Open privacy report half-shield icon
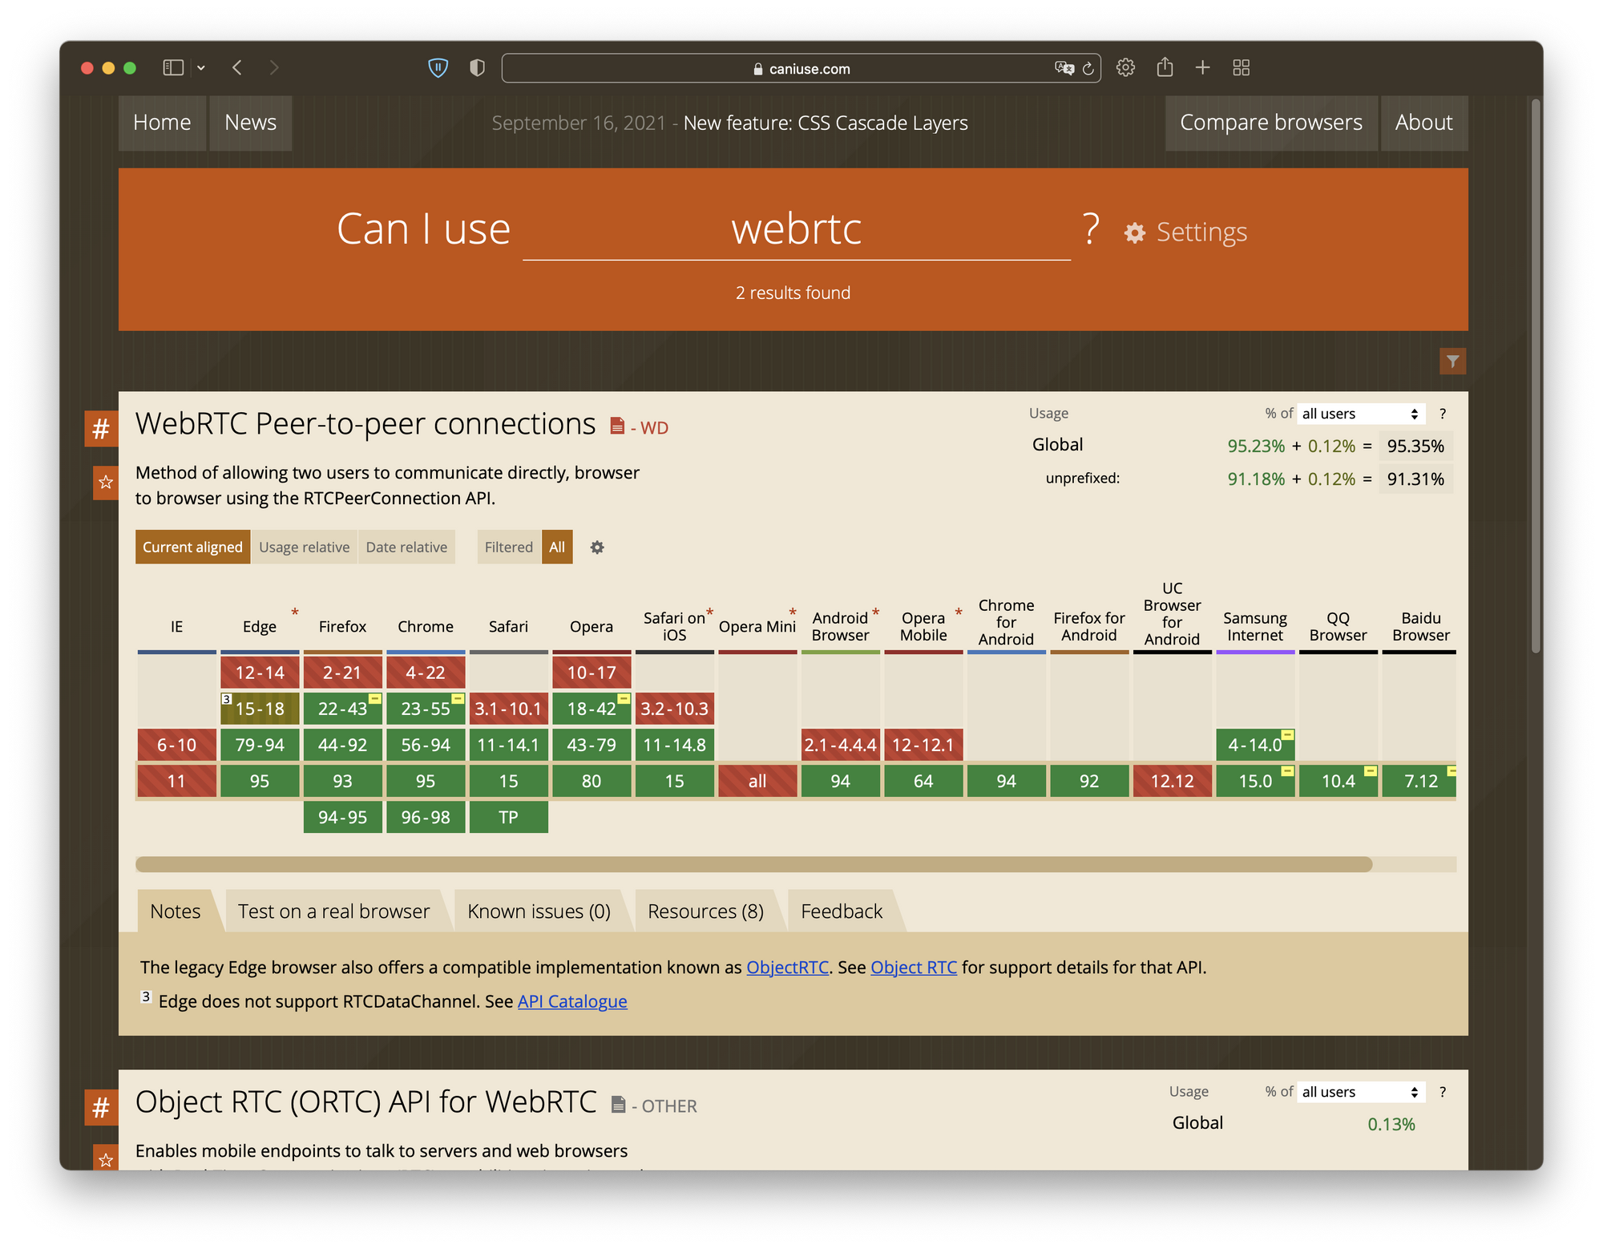This screenshot has width=1603, height=1249. (477, 68)
